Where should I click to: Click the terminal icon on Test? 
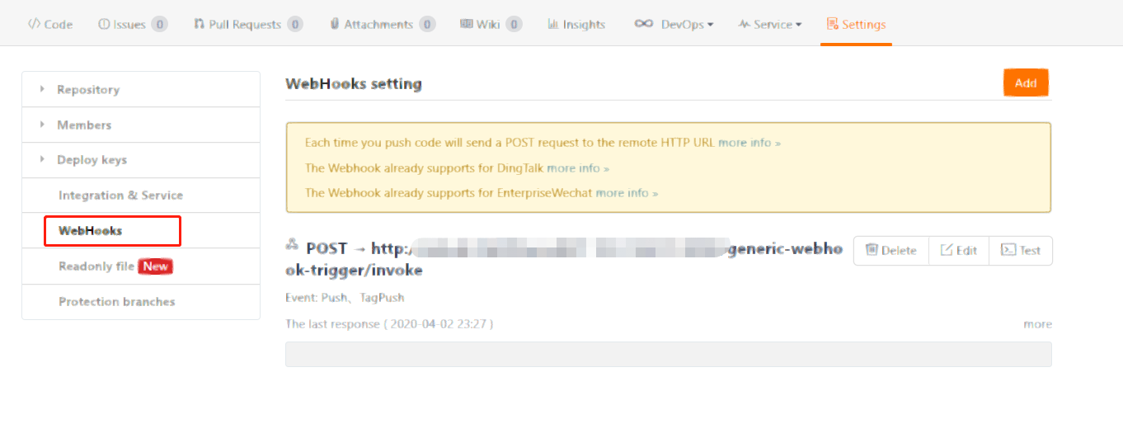pyautogui.click(x=1008, y=250)
